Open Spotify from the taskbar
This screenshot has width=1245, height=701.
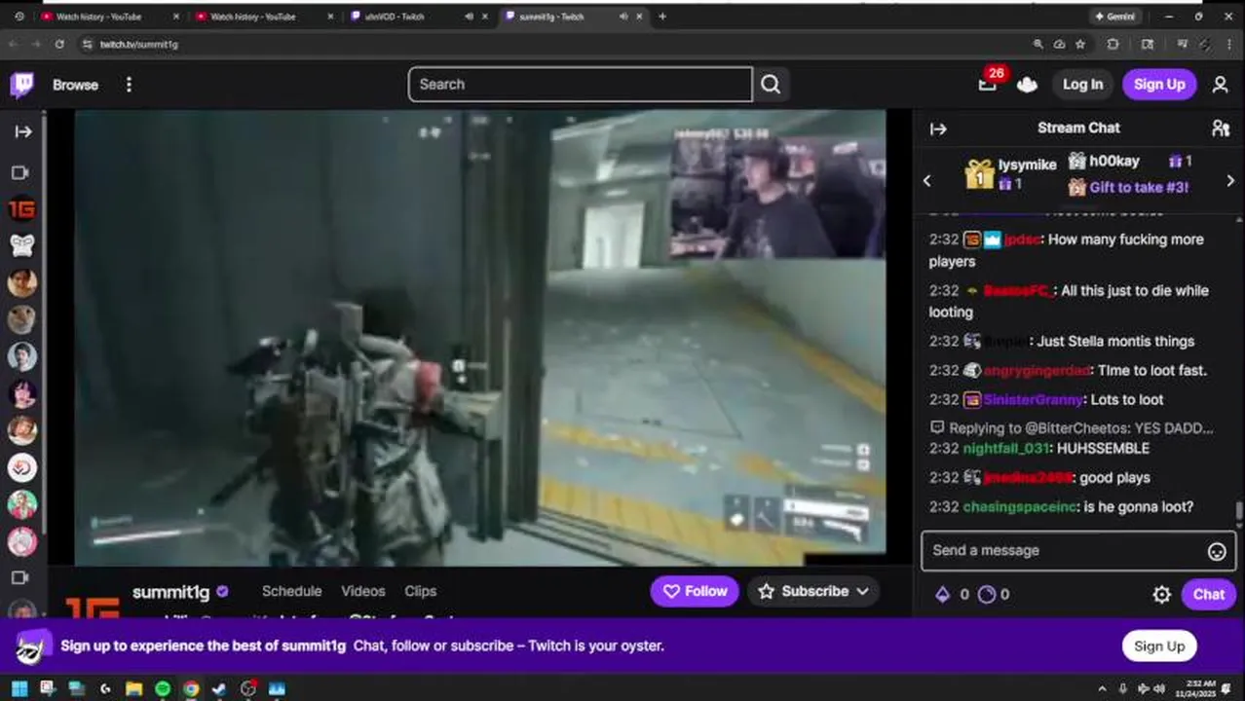[x=163, y=689]
